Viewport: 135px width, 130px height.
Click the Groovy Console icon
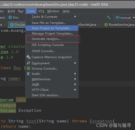pos(28,69)
